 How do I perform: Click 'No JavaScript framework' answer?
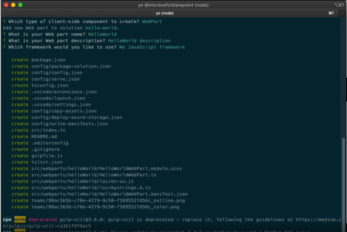point(152,47)
